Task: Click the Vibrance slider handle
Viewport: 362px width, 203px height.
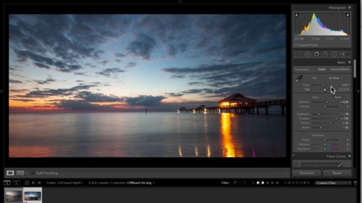Action: pyautogui.click(x=325, y=144)
